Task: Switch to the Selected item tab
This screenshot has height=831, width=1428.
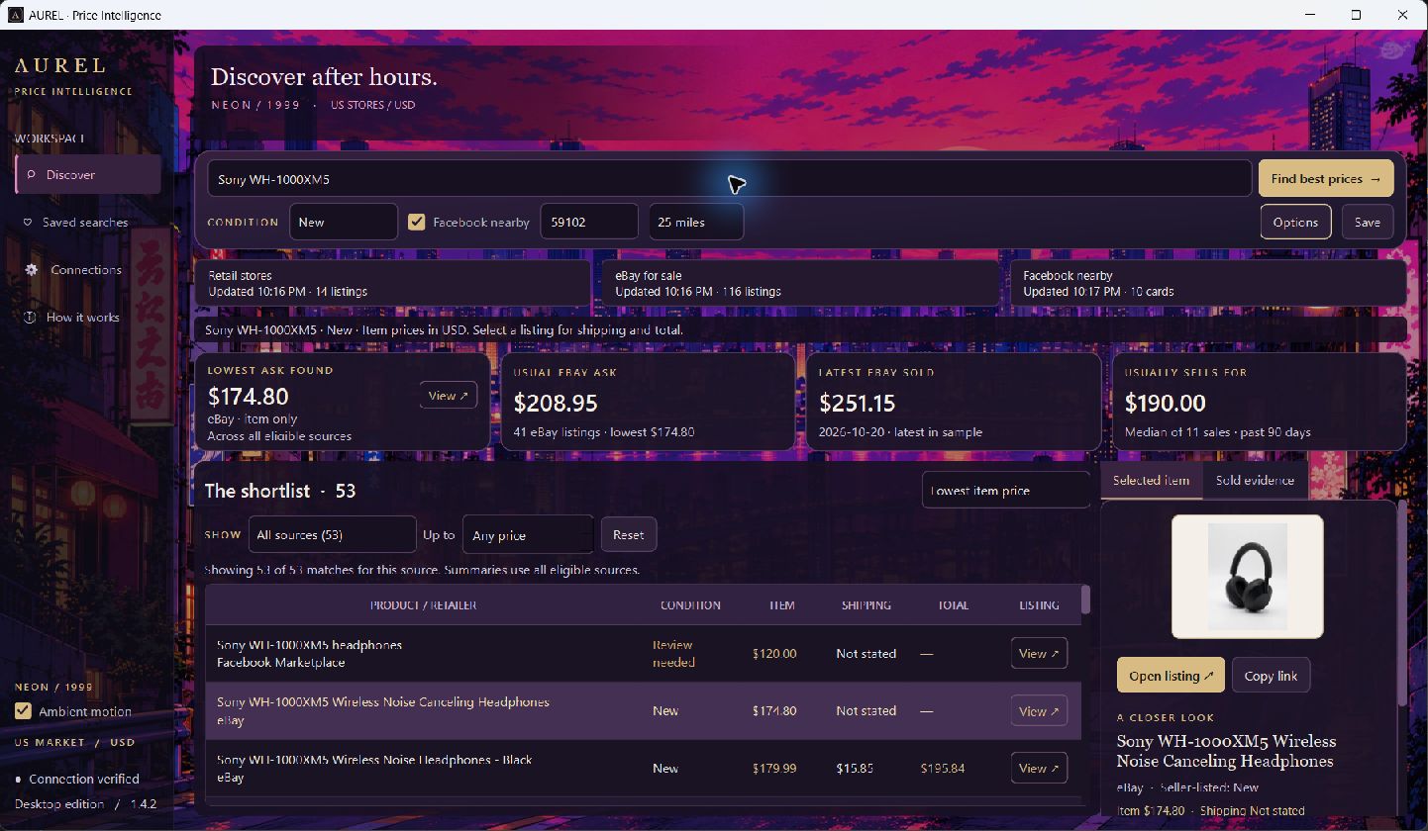Action: 1151,480
